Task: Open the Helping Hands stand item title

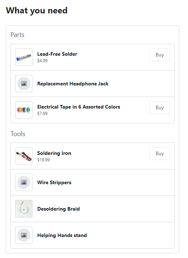Action: coord(62,235)
